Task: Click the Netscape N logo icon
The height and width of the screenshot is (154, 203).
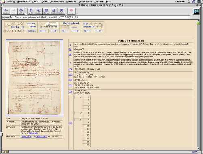Action: click(196, 11)
